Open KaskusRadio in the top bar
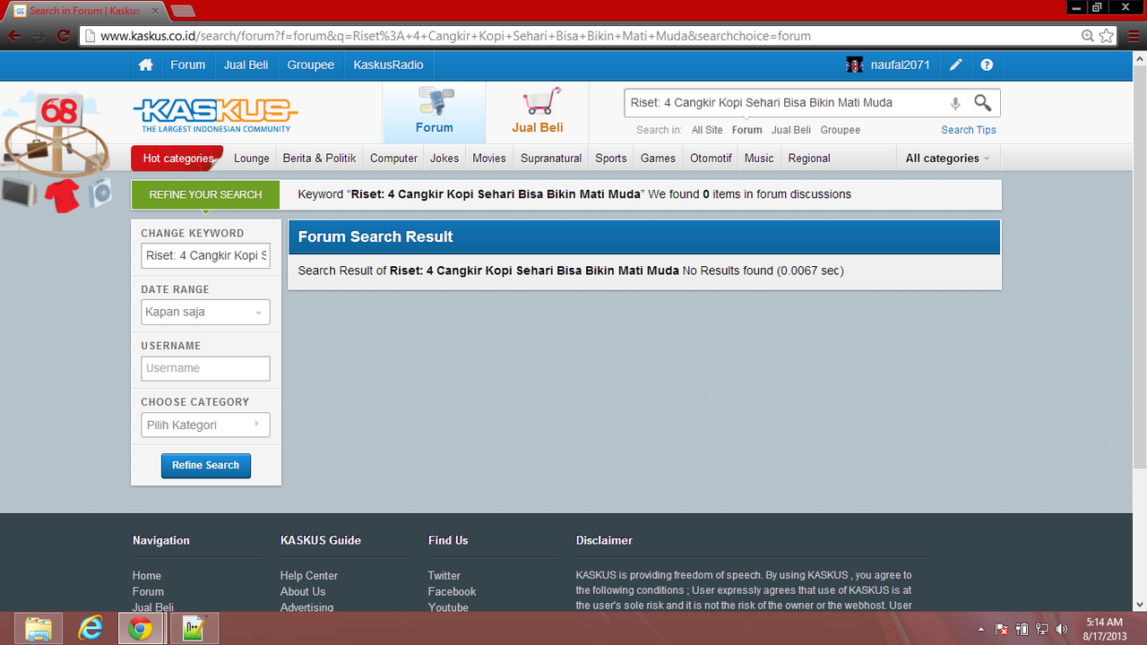Viewport: 1147px width, 645px height. (x=388, y=65)
